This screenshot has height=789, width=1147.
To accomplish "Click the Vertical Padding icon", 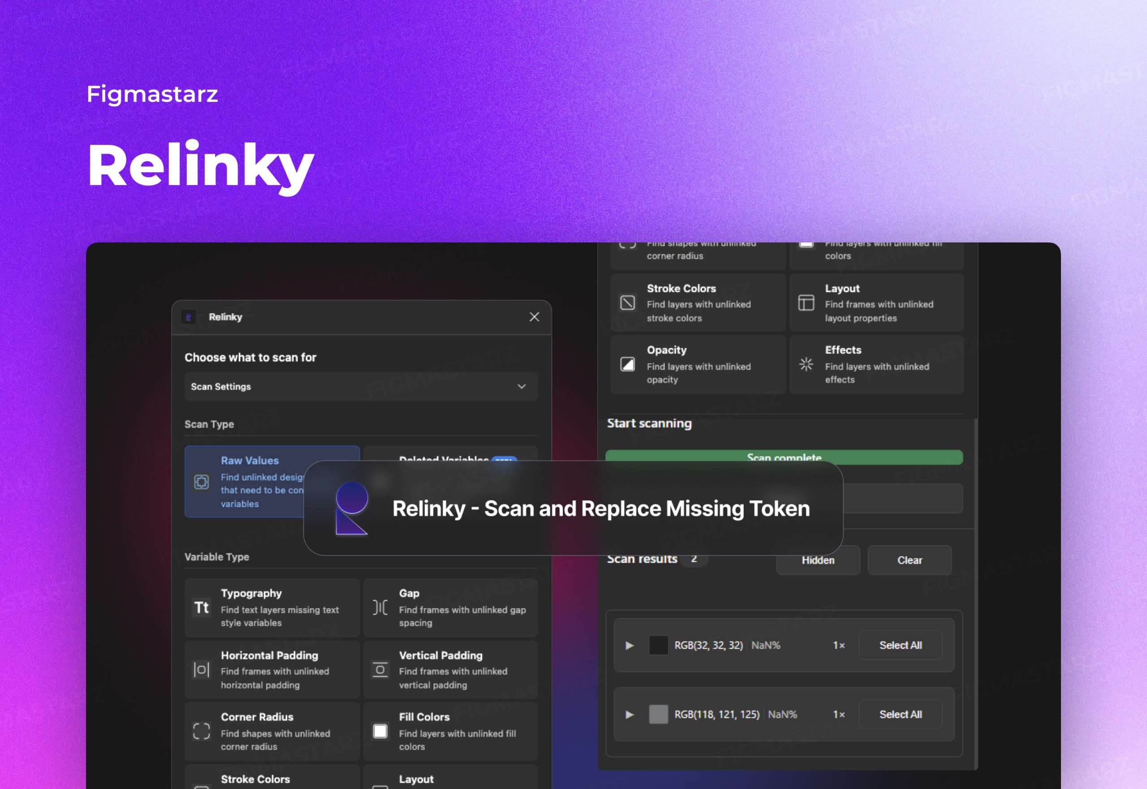I will [380, 670].
